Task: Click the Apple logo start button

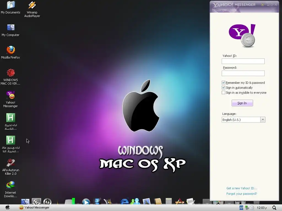Action: point(7,208)
